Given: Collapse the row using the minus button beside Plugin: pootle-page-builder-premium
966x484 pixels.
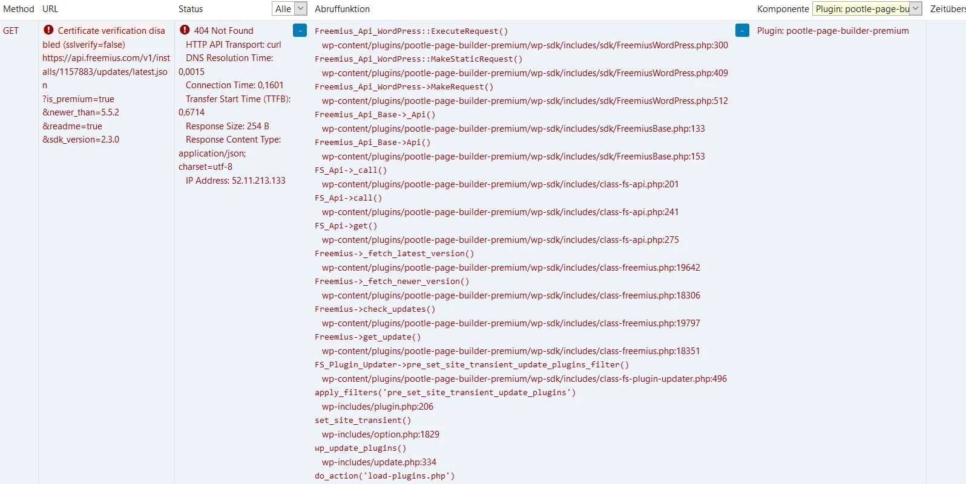Looking at the screenshot, I should click(742, 30).
